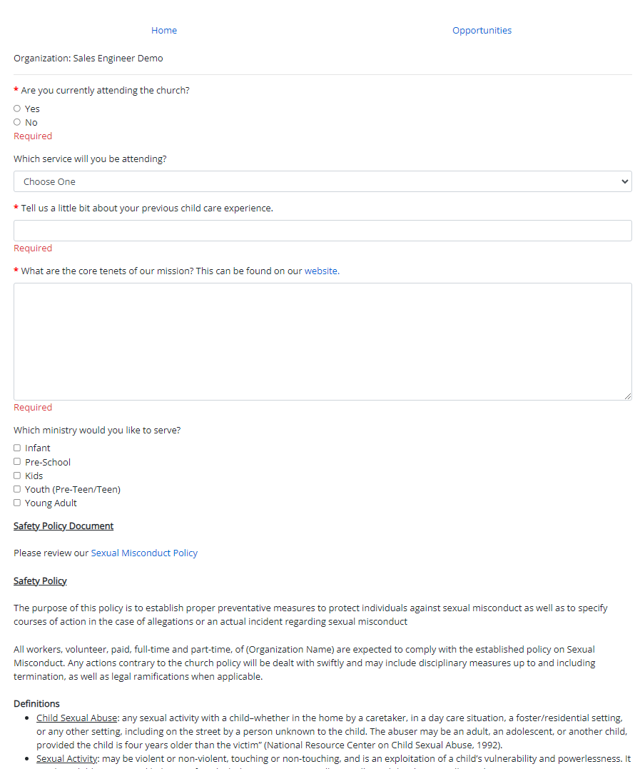Click the Safety Policy Document heading
The width and height of the screenshot is (640, 769).
[64, 526]
